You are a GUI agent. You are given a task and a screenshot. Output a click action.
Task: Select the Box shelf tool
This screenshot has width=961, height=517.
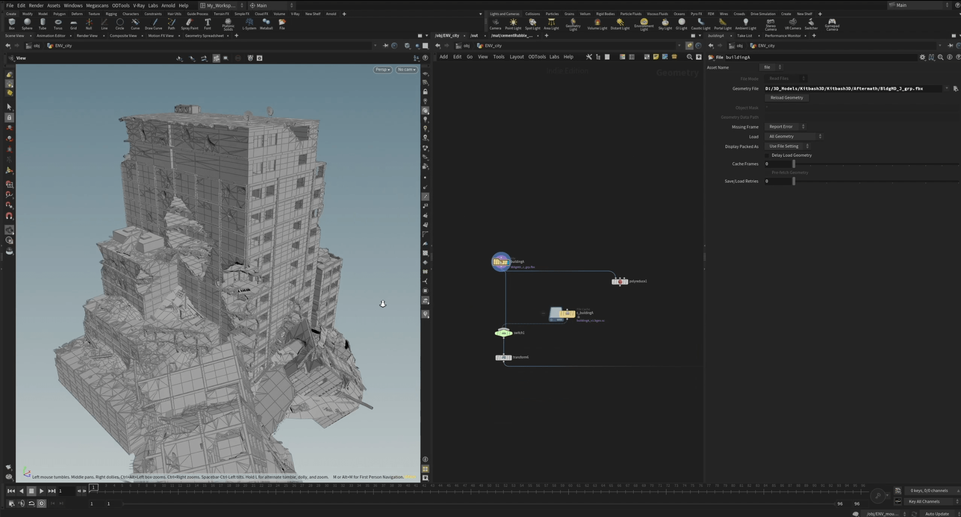click(12, 24)
